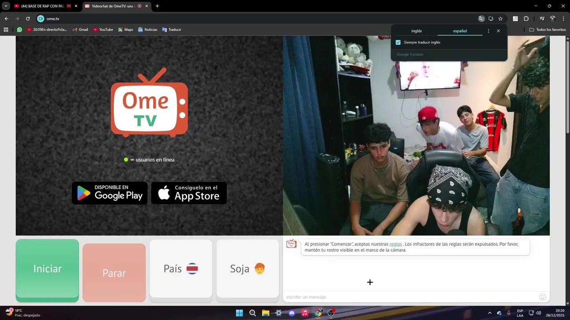Screen dimensions: 570x320
Task: Click the OmeTV logo
Action: [149, 102]
